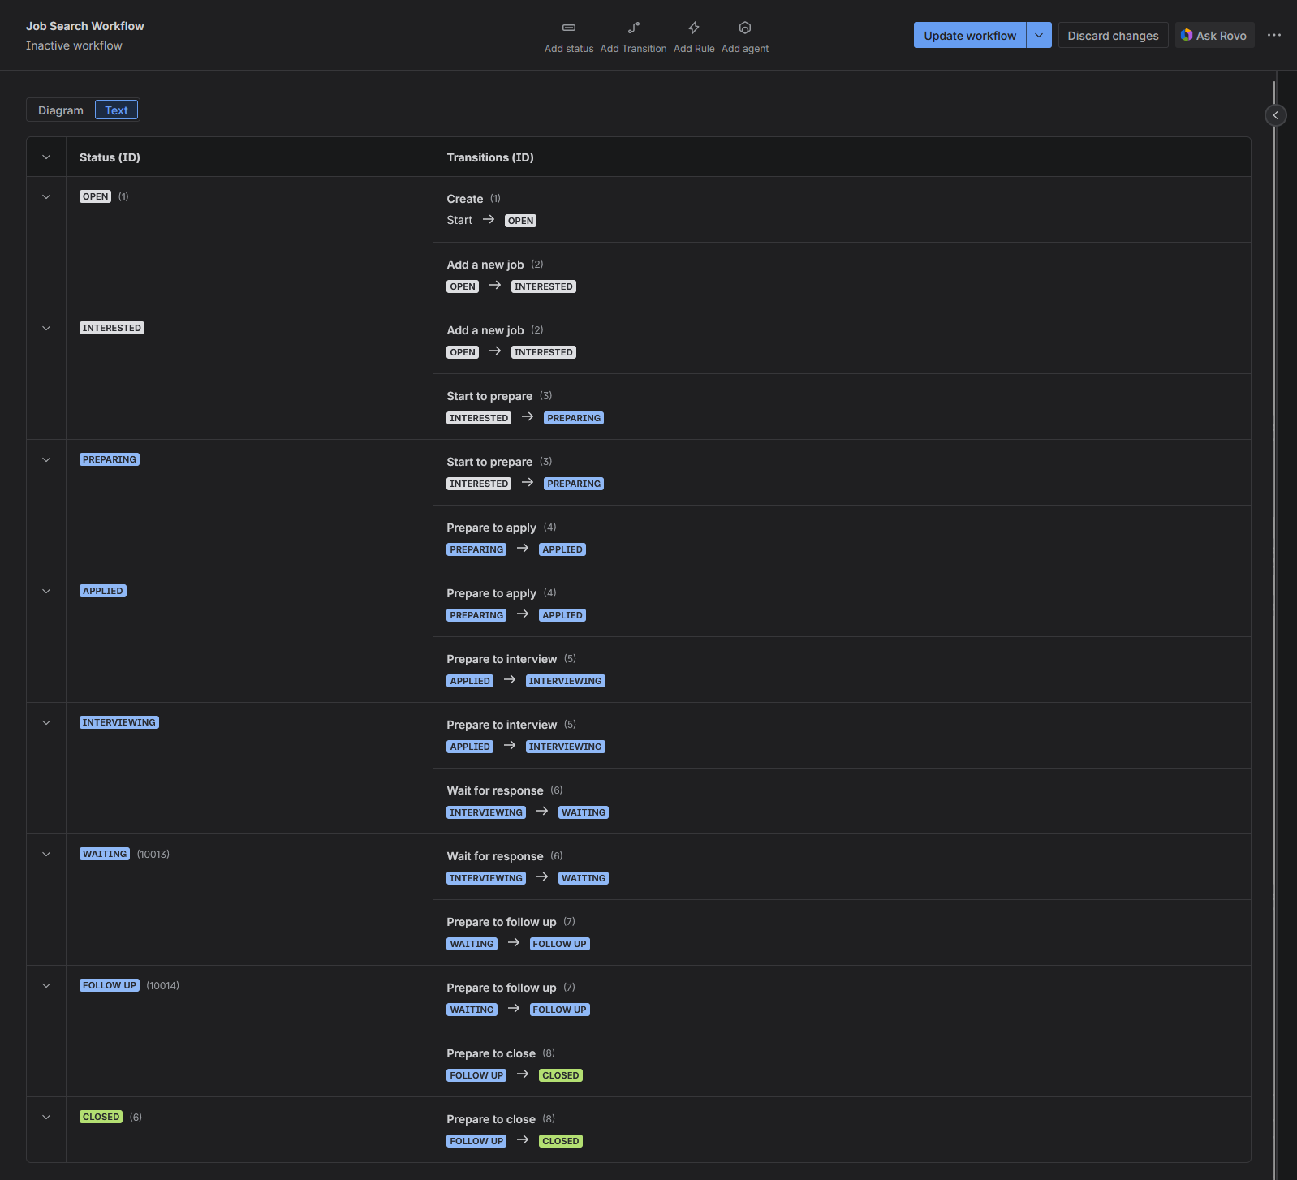1297x1180 pixels.
Task: Select the Text view tab
Action: point(116,110)
